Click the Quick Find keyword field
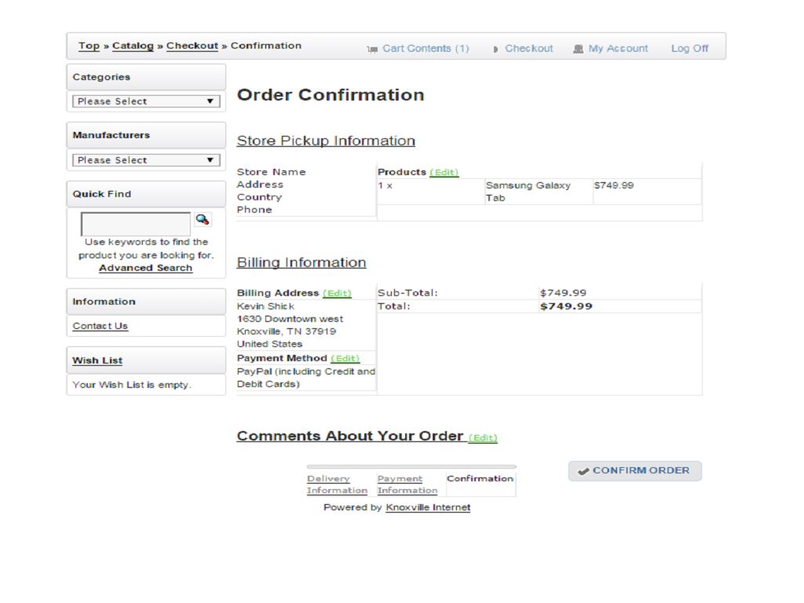Viewport: 804px width, 603px height. (x=136, y=224)
